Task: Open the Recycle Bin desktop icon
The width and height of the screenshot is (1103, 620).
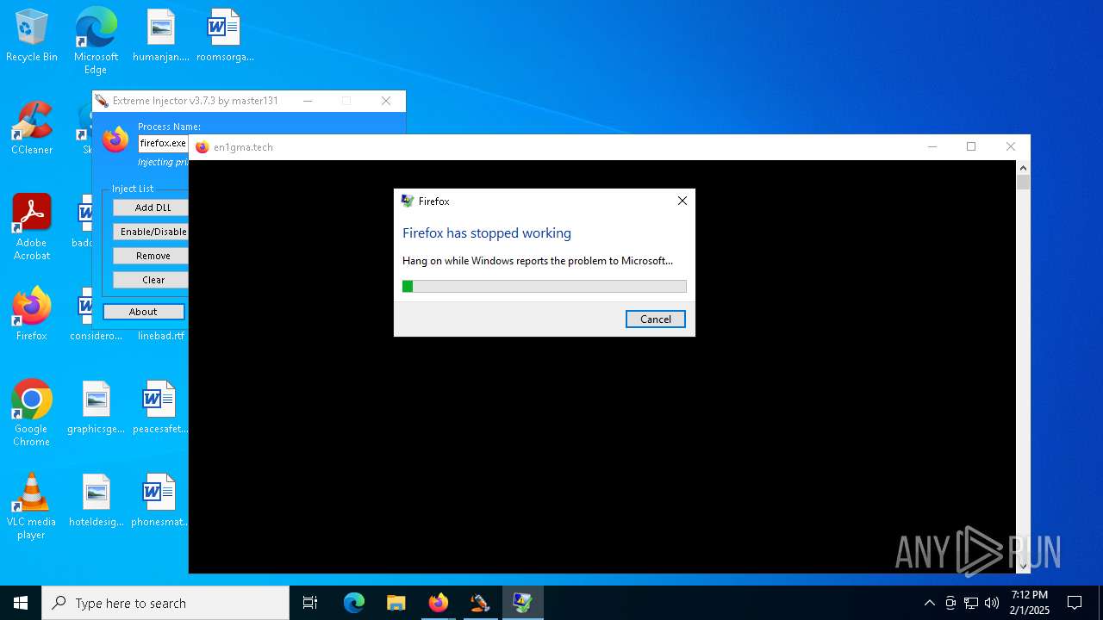Action: pyautogui.click(x=32, y=35)
